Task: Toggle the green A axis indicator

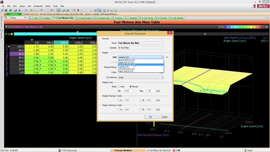Action: click(x=12, y=34)
